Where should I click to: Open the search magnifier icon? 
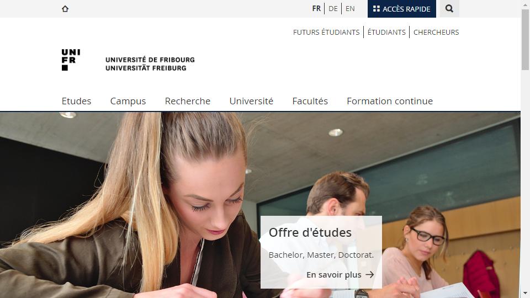point(449,8)
